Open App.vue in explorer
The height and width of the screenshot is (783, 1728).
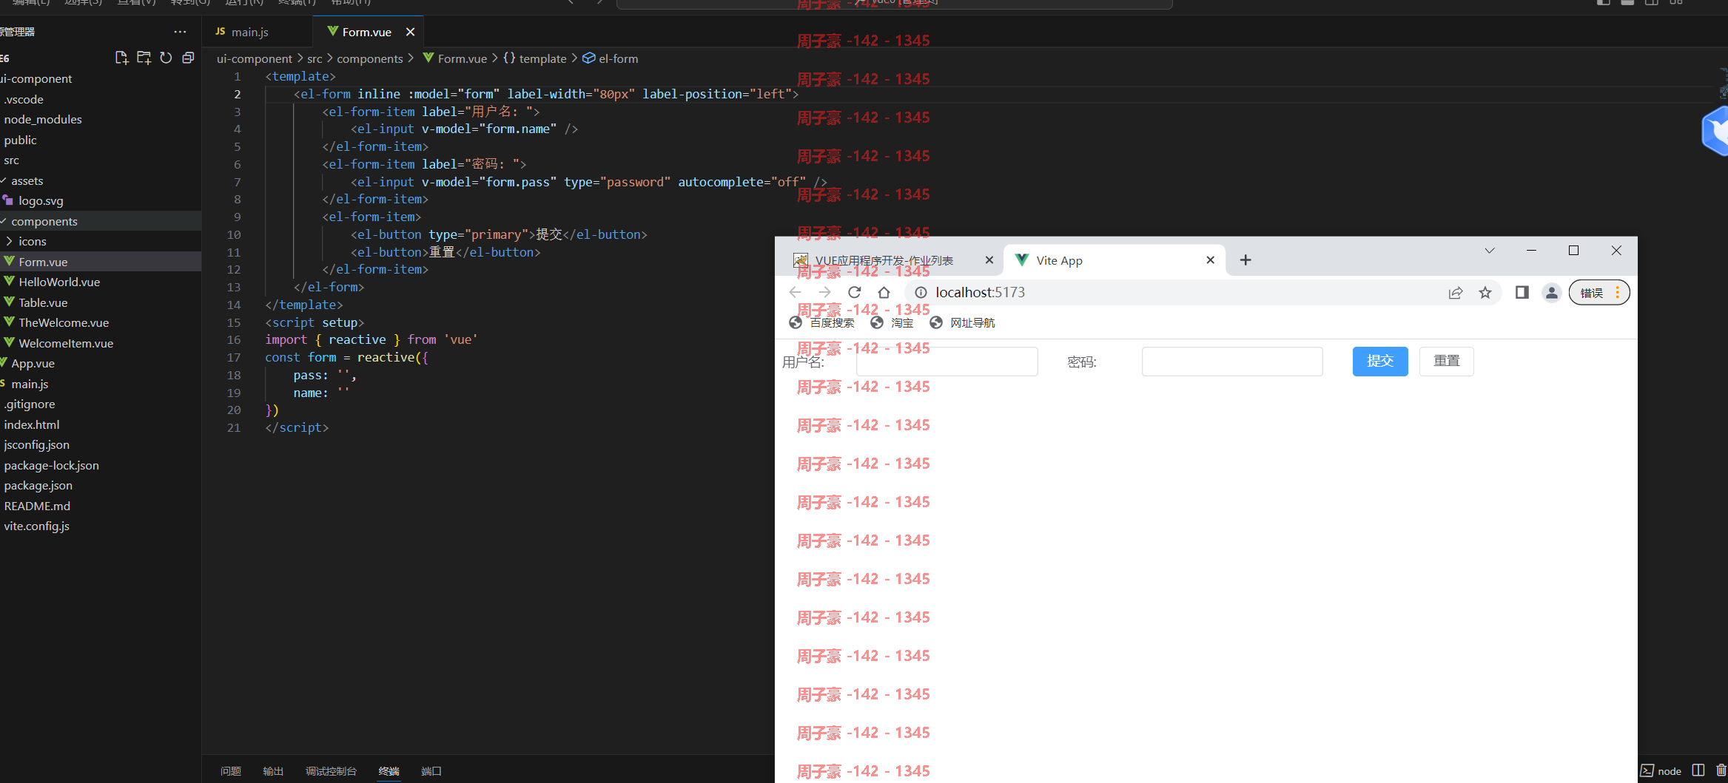click(33, 363)
